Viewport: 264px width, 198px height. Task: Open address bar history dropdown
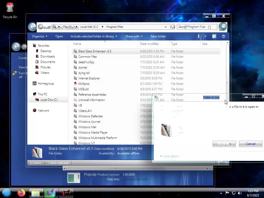click(x=166, y=27)
